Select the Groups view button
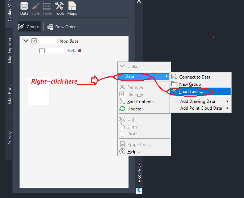The image size is (244, 198). point(29,27)
